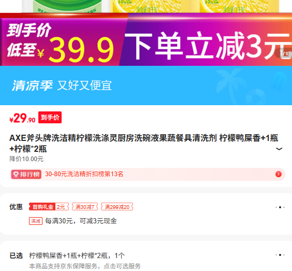Tap the 到手价 red price tag

[50, 118]
